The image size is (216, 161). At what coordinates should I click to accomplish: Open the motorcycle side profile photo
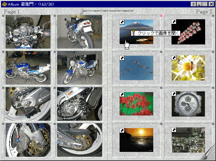28,68
